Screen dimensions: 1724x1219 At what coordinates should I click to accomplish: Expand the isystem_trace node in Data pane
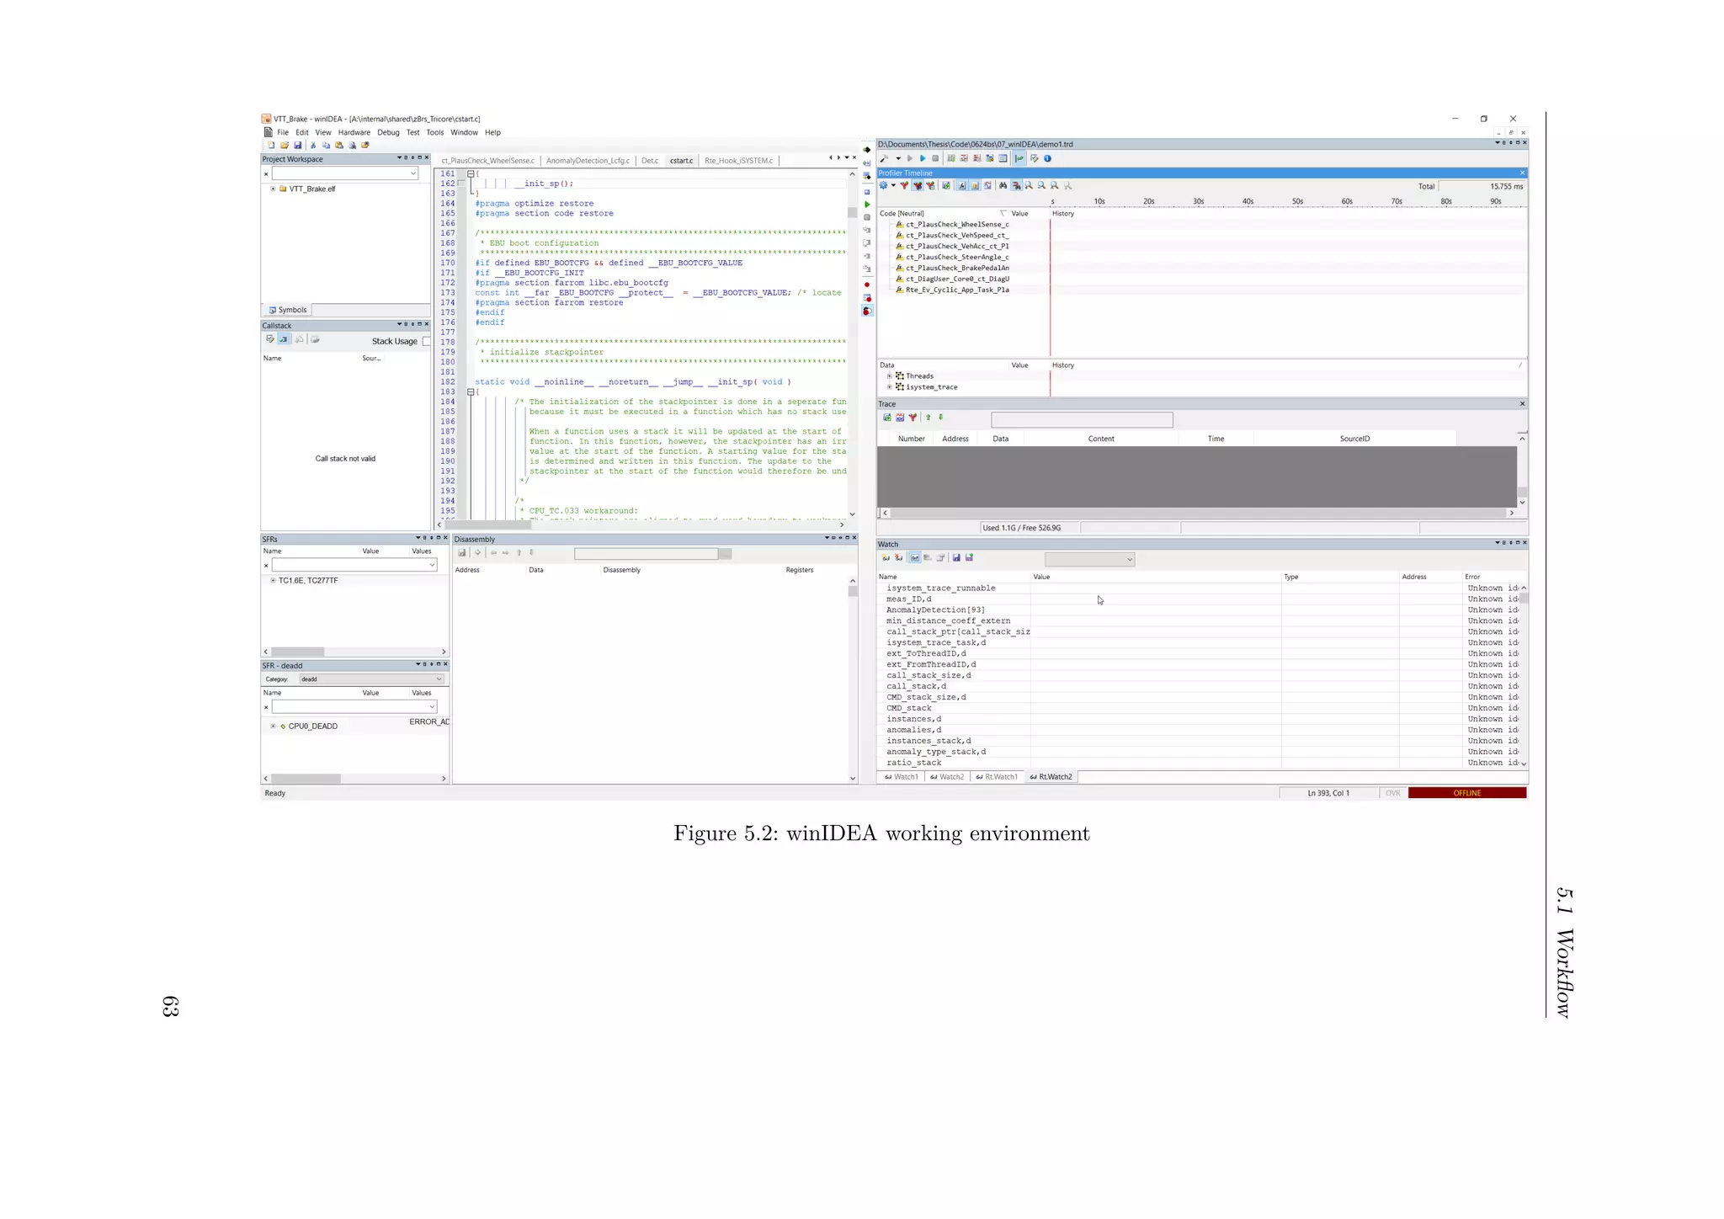click(x=889, y=387)
